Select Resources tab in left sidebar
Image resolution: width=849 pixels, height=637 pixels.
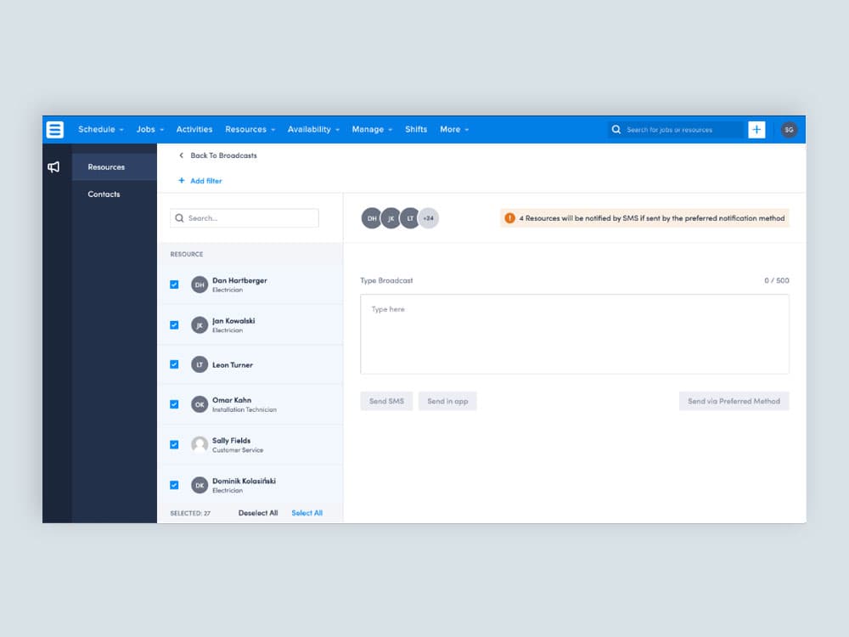tap(115, 166)
